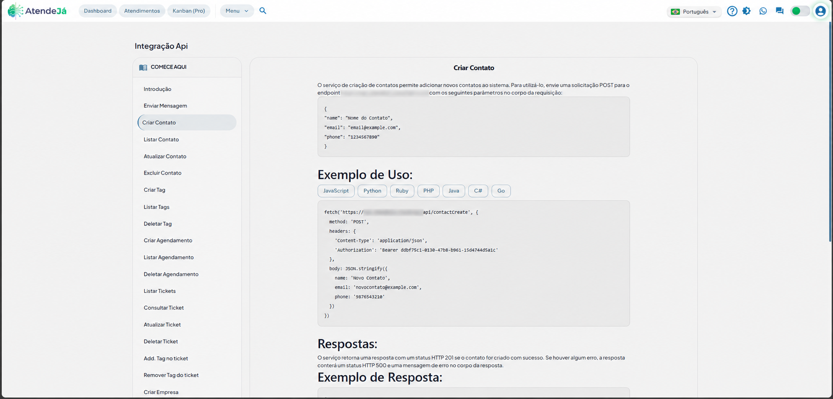Select the Go example tab
The image size is (833, 399).
[501, 191]
